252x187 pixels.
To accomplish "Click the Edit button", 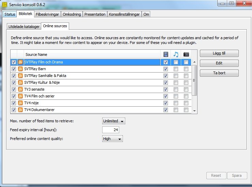I will tap(219, 63).
